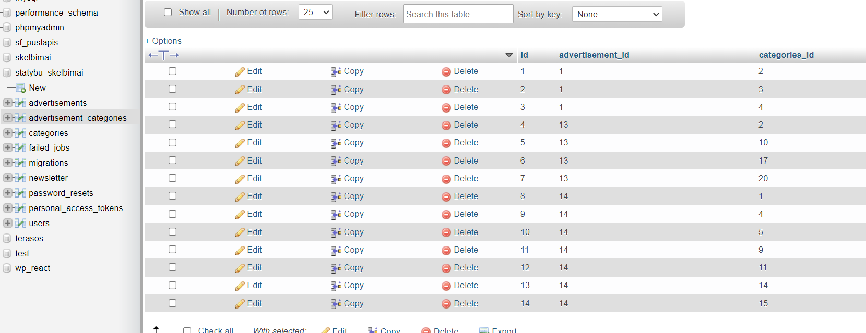The image size is (866, 333).
Task: Open the Number of rows dropdown
Action: 315,12
